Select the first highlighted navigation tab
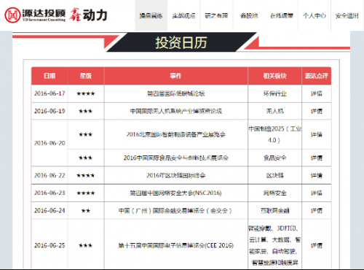The width and height of the screenshot is (364, 270). [x=151, y=16]
